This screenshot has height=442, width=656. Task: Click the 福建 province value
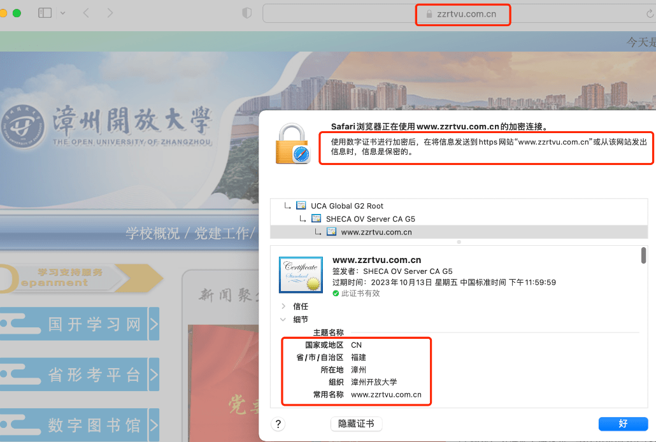click(x=359, y=357)
